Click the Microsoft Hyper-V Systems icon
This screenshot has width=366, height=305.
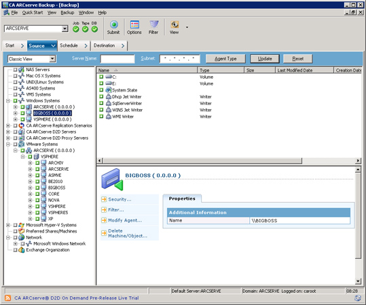tap(21, 225)
